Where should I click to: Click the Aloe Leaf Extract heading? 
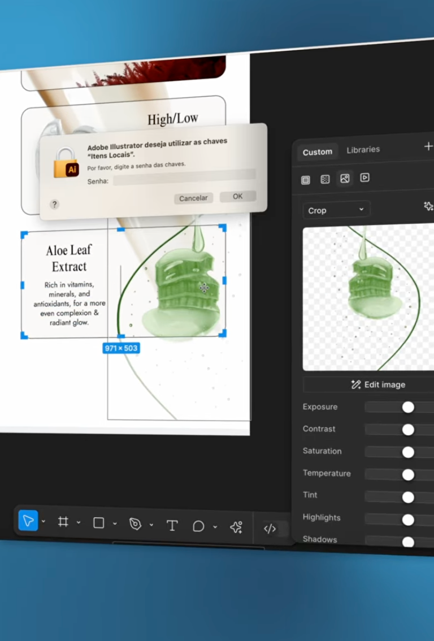(69, 258)
